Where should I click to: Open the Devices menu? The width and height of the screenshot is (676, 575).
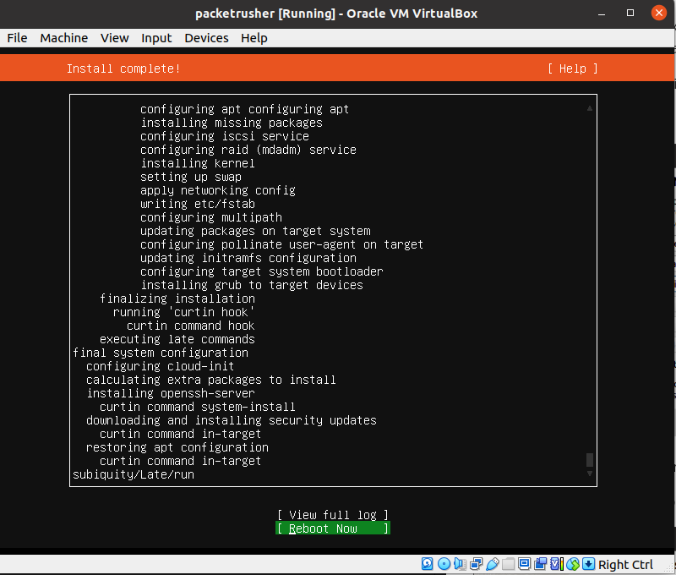pyautogui.click(x=207, y=37)
